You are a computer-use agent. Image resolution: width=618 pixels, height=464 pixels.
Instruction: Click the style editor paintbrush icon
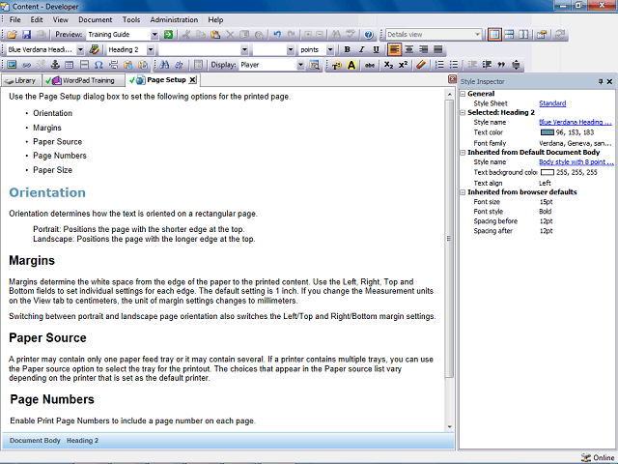94,49
